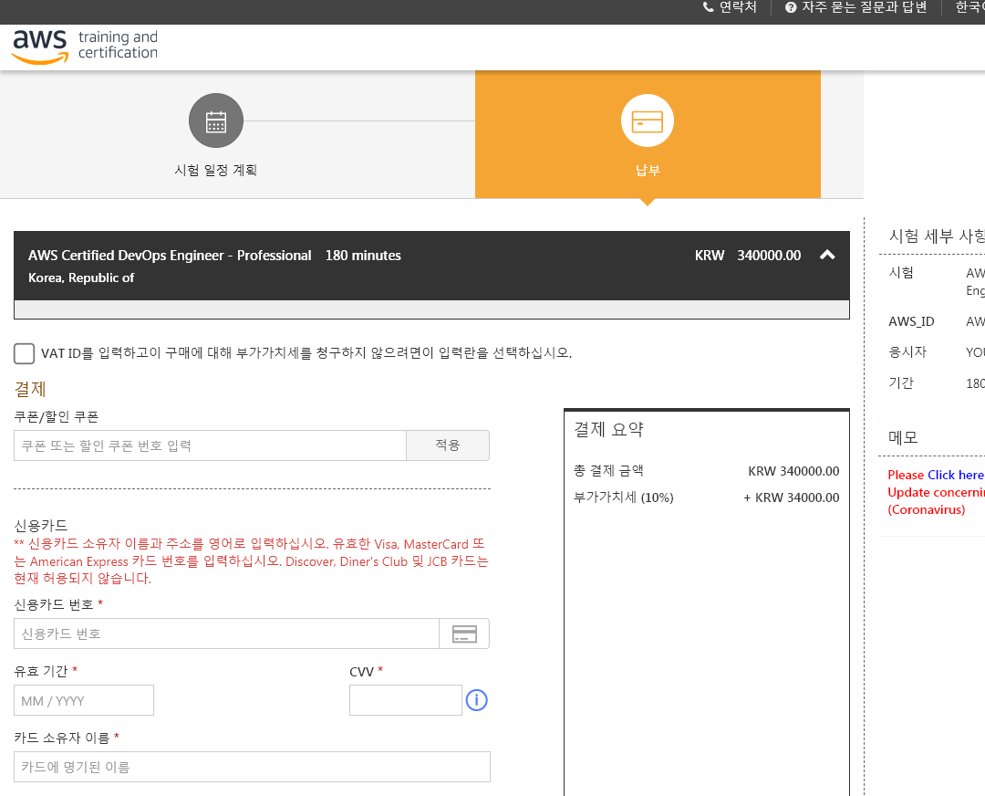
Task: Open the 연락처 link in the top bar
Action: coord(738,7)
